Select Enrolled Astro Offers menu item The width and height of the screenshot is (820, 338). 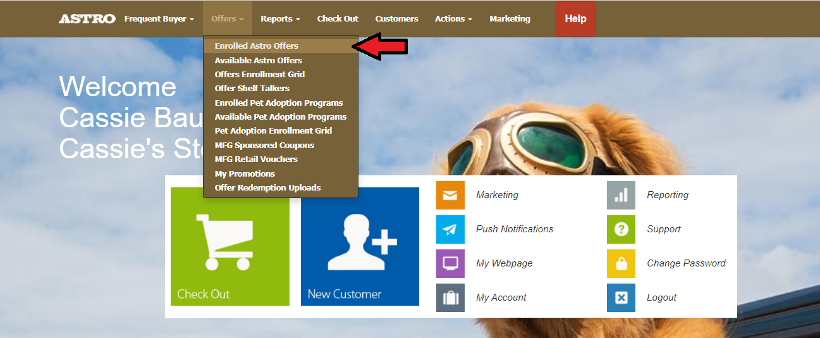point(256,46)
